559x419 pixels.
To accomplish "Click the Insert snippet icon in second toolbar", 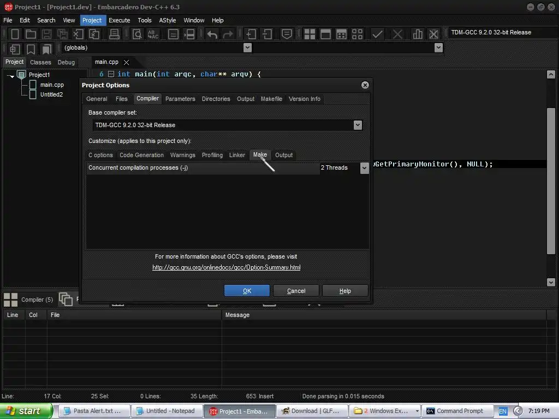I will pos(15,49).
